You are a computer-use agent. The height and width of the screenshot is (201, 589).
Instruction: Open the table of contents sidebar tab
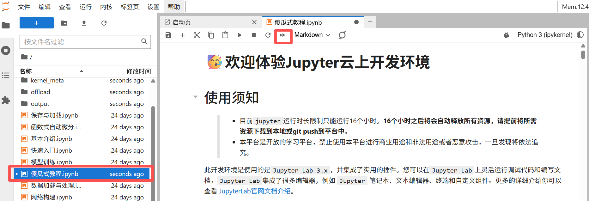(6, 75)
